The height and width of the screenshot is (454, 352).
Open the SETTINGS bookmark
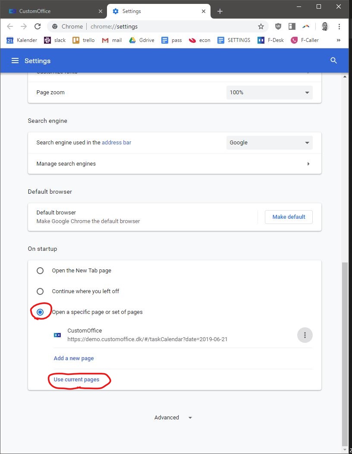[234, 40]
